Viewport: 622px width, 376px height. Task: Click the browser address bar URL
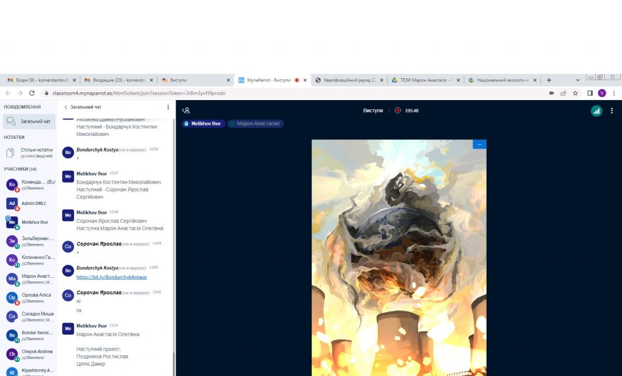click(138, 93)
